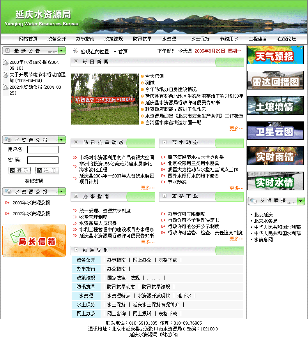Collapse the 每日新闻 section arrow icon

pos(76,61)
